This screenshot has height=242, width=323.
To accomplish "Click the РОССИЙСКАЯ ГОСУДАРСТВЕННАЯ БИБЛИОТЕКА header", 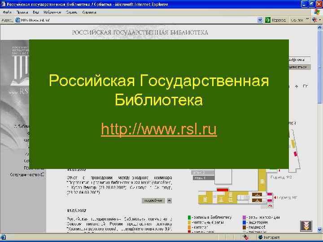I will coord(140,33).
